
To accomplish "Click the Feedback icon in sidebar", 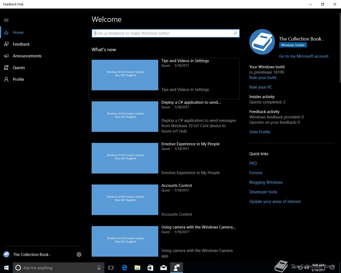I will (6, 44).
